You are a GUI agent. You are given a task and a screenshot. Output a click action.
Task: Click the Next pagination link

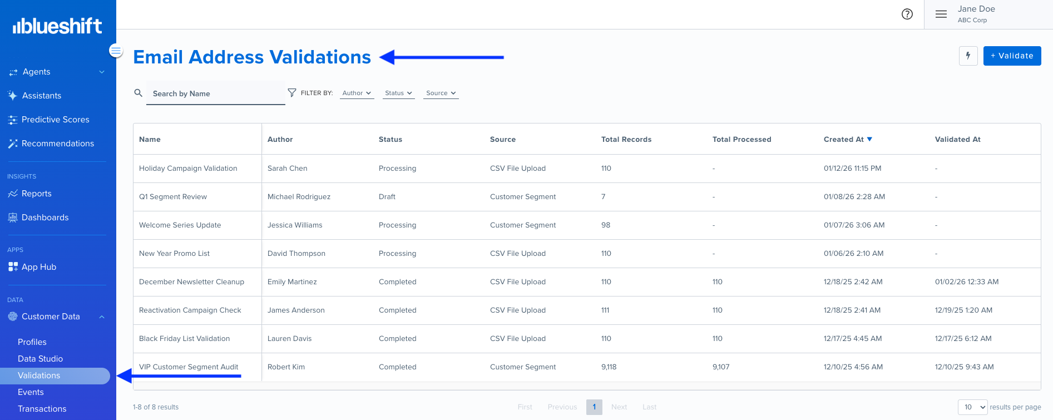pos(619,407)
